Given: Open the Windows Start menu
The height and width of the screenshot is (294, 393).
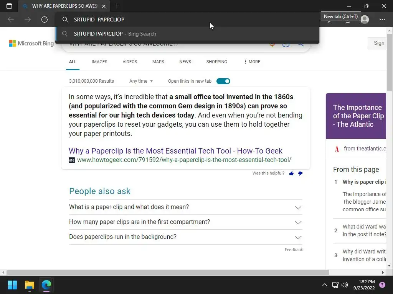Looking at the screenshot, I should pyautogui.click(x=12, y=285).
